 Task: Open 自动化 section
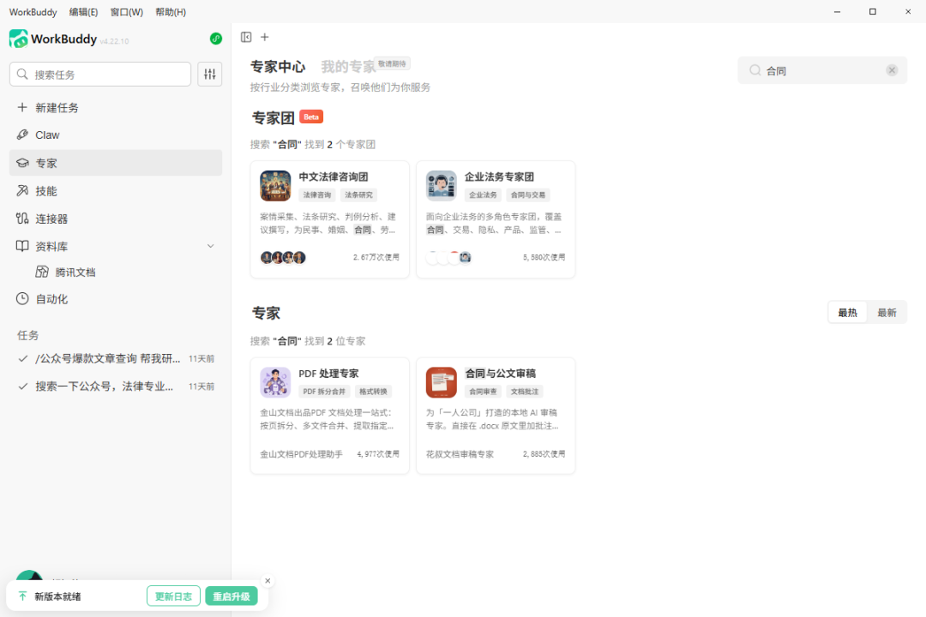[x=116, y=299]
